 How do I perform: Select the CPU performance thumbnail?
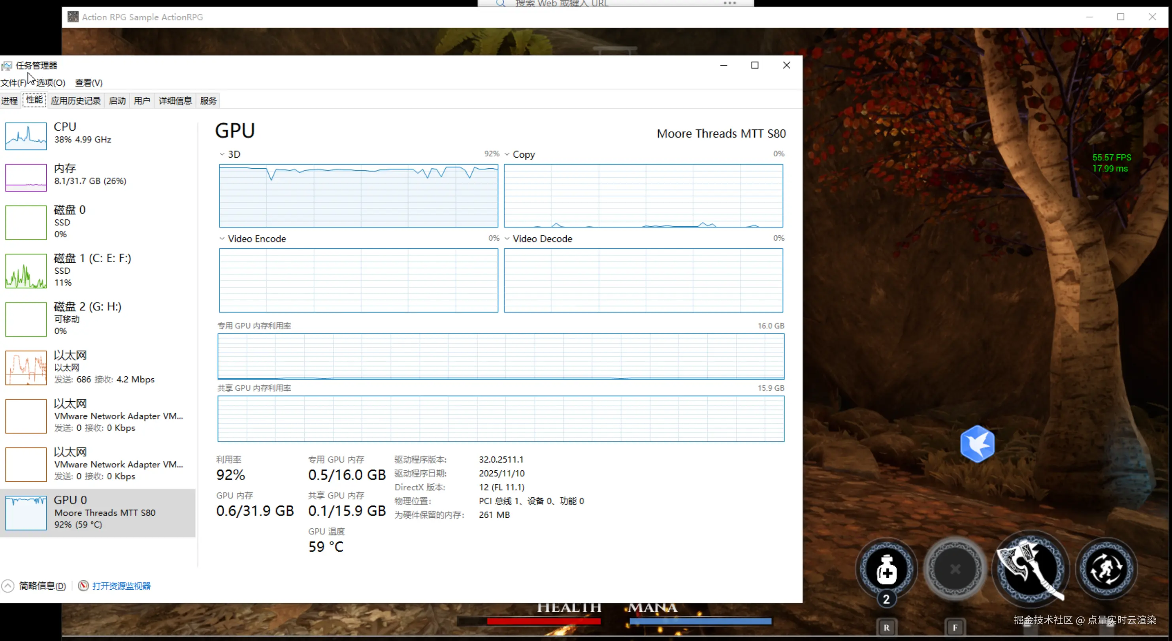click(26, 136)
